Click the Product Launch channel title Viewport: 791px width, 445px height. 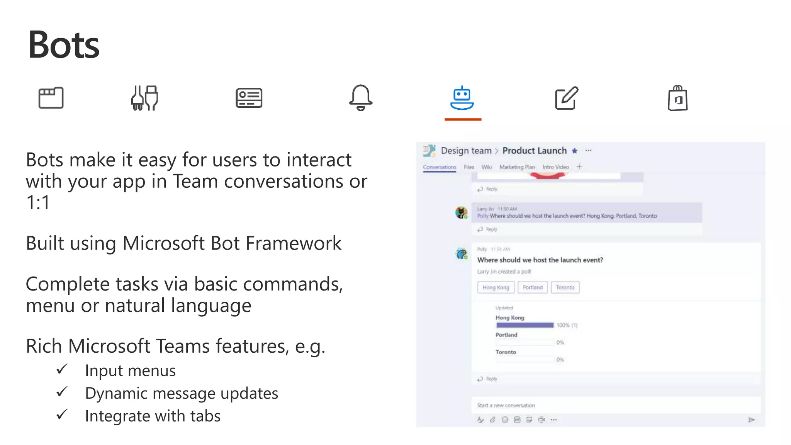(x=535, y=151)
